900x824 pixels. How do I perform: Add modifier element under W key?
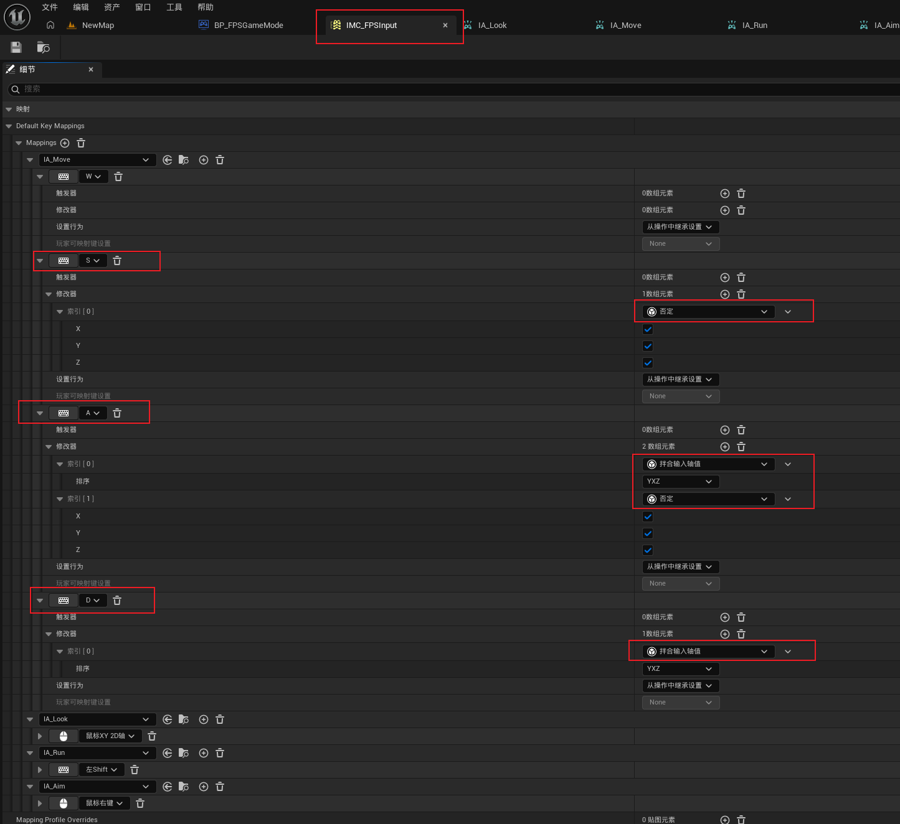click(x=725, y=210)
